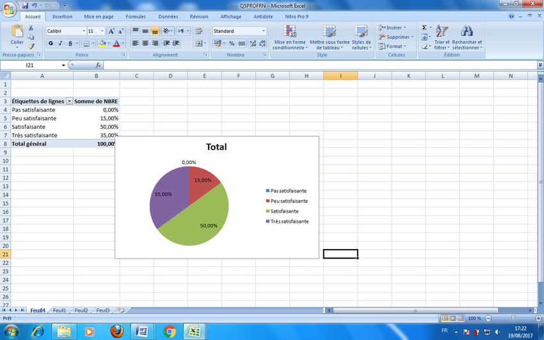The width and height of the screenshot is (544, 340).
Task: Open Google Chrome from the taskbar
Action: click(x=170, y=332)
